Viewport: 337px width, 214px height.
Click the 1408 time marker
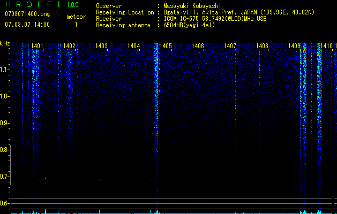click(x=262, y=46)
